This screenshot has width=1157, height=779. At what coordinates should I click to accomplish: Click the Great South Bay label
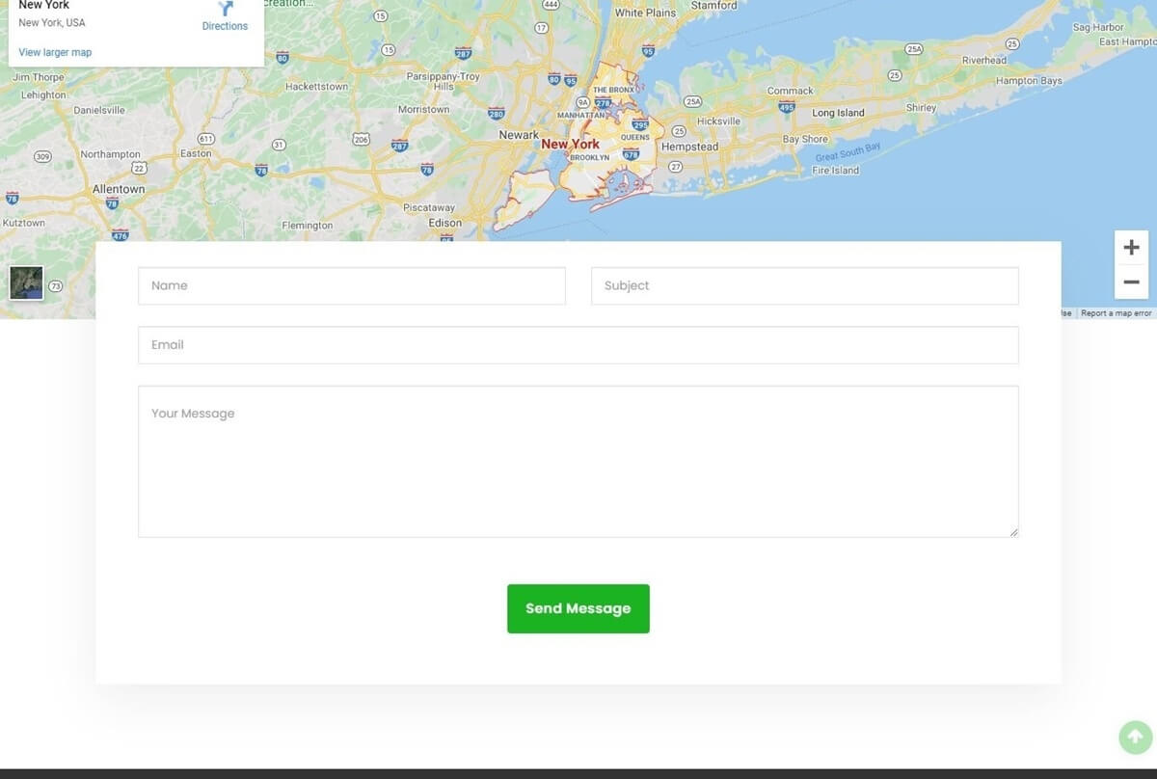point(848,152)
